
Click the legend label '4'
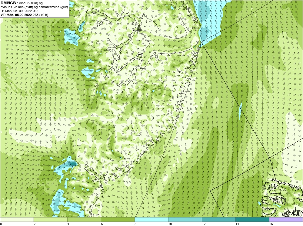68,224
